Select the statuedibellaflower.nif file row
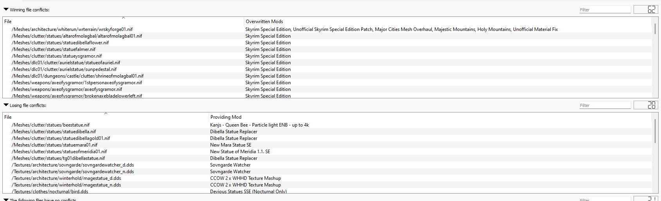Viewport: 661px width, 201px height. click(327, 43)
